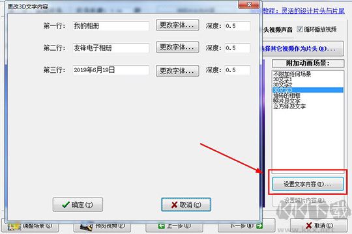Open 更改字体 for the third line
The height and width of the screenshot is (234, 352).
(x=177, y=71)
